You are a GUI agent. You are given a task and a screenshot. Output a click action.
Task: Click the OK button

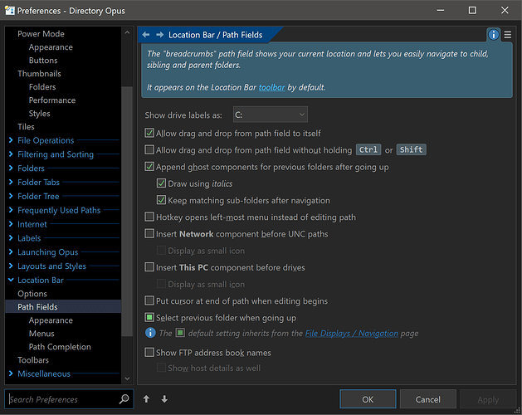[x=368, y=399]
